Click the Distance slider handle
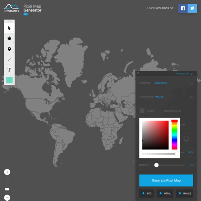The height and width of the screenshot is (201, 201). pos(156,165)
